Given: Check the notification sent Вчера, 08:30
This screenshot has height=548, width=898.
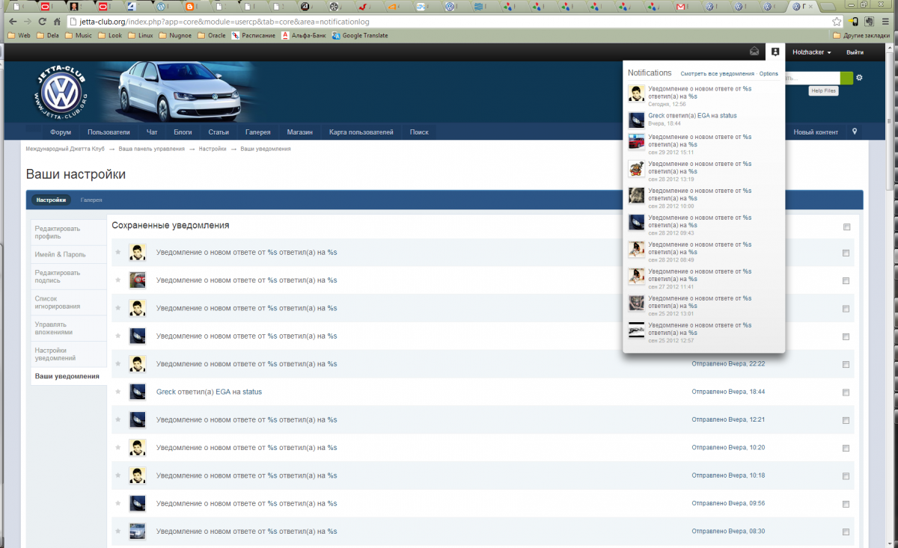Looking at the screenshot, I should click(846, 532).
